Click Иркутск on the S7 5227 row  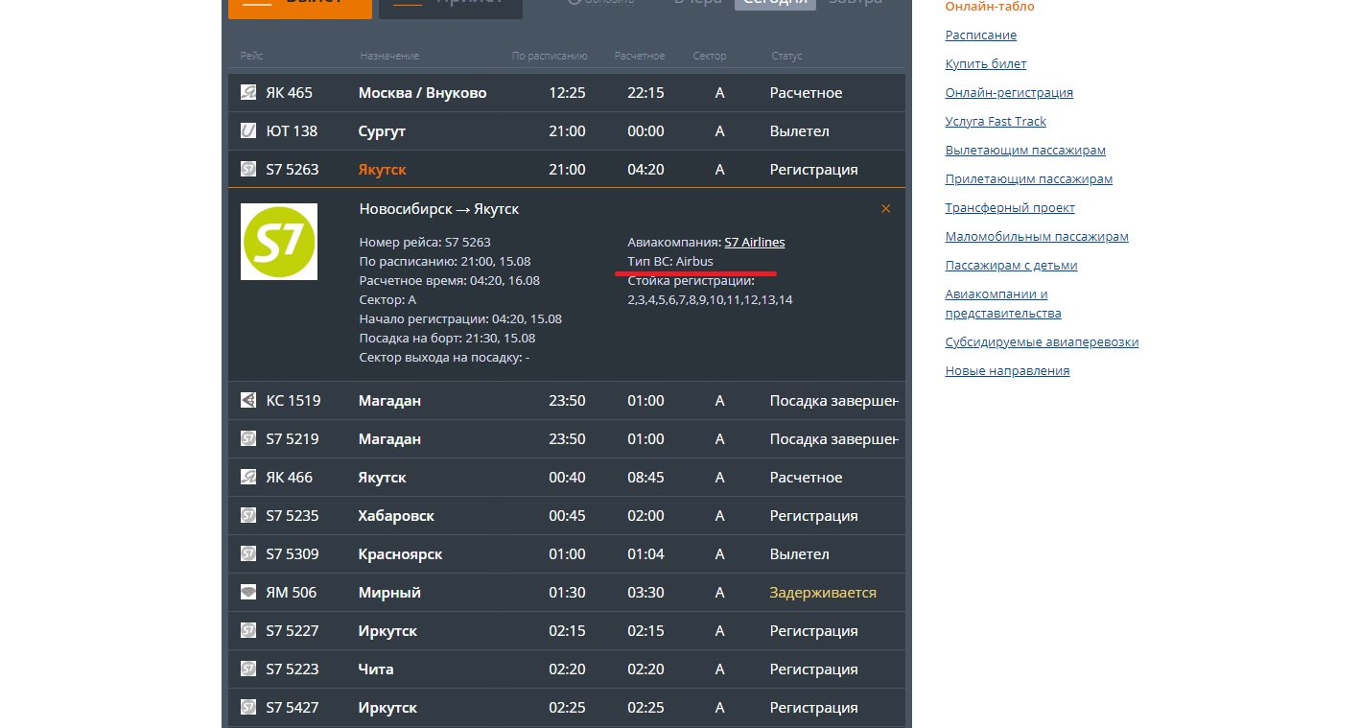click(x=387, y=631)
